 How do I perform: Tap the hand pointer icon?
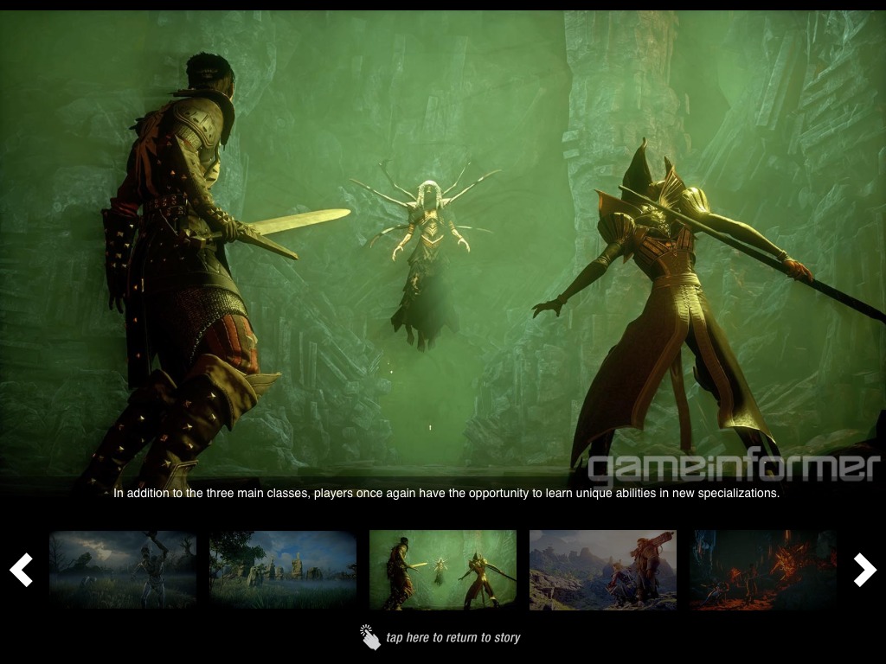[x=369, y=637]
